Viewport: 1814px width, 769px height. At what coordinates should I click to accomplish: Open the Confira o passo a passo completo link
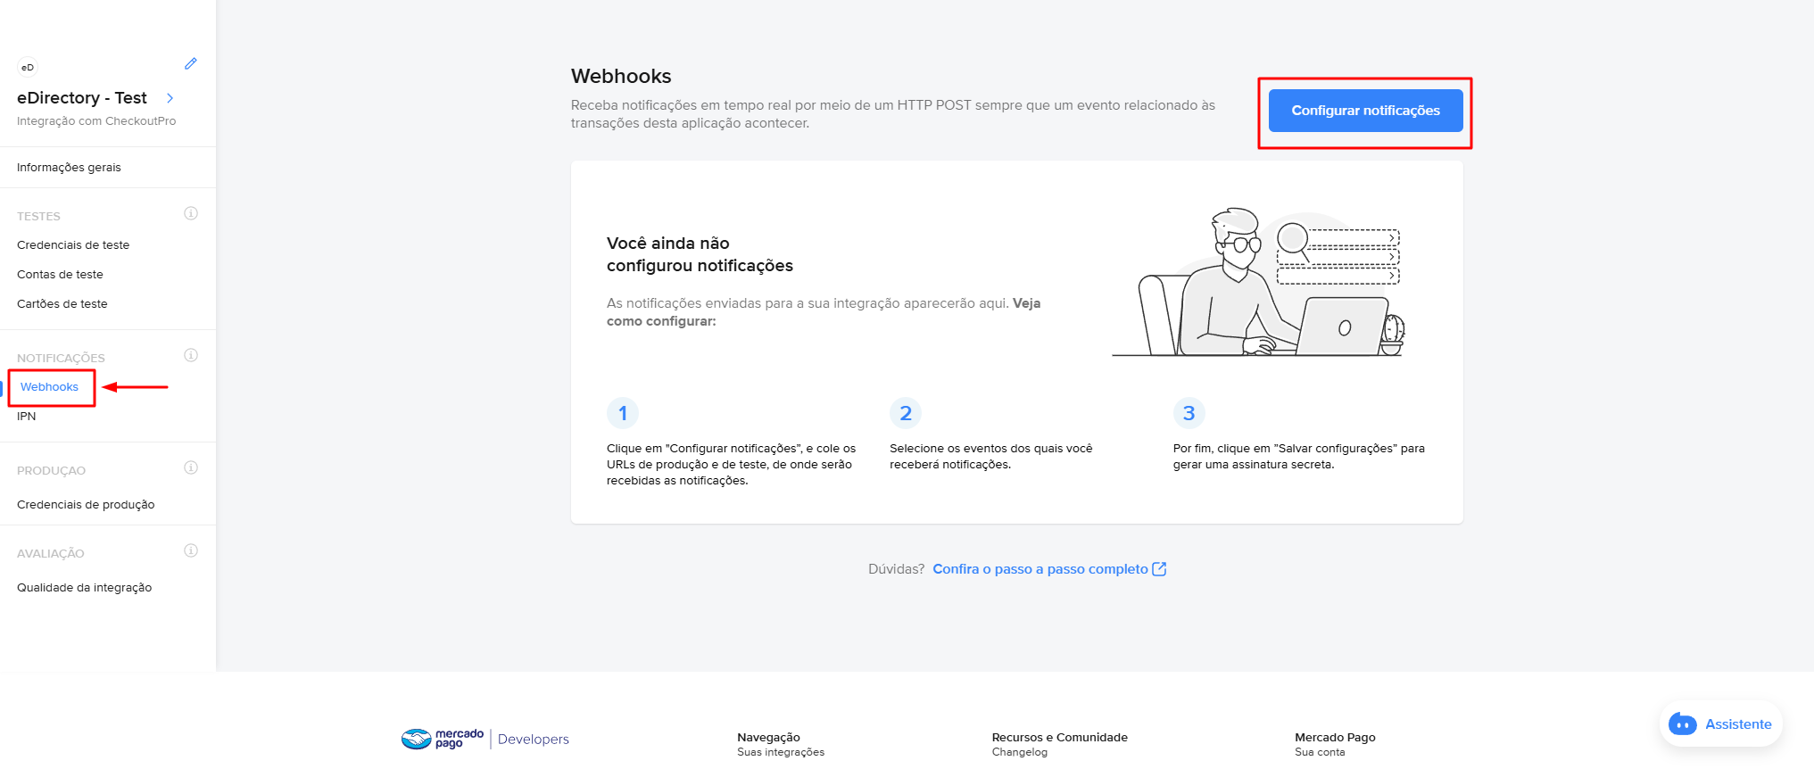point(1040,569)
